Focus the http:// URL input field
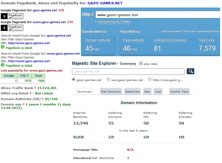This screenshot has width=222, height=163. 158,15
